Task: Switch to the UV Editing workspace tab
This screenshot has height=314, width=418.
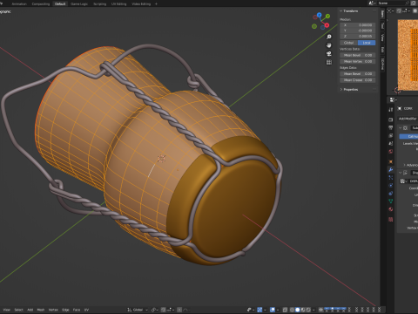Action: click(118, 4)
